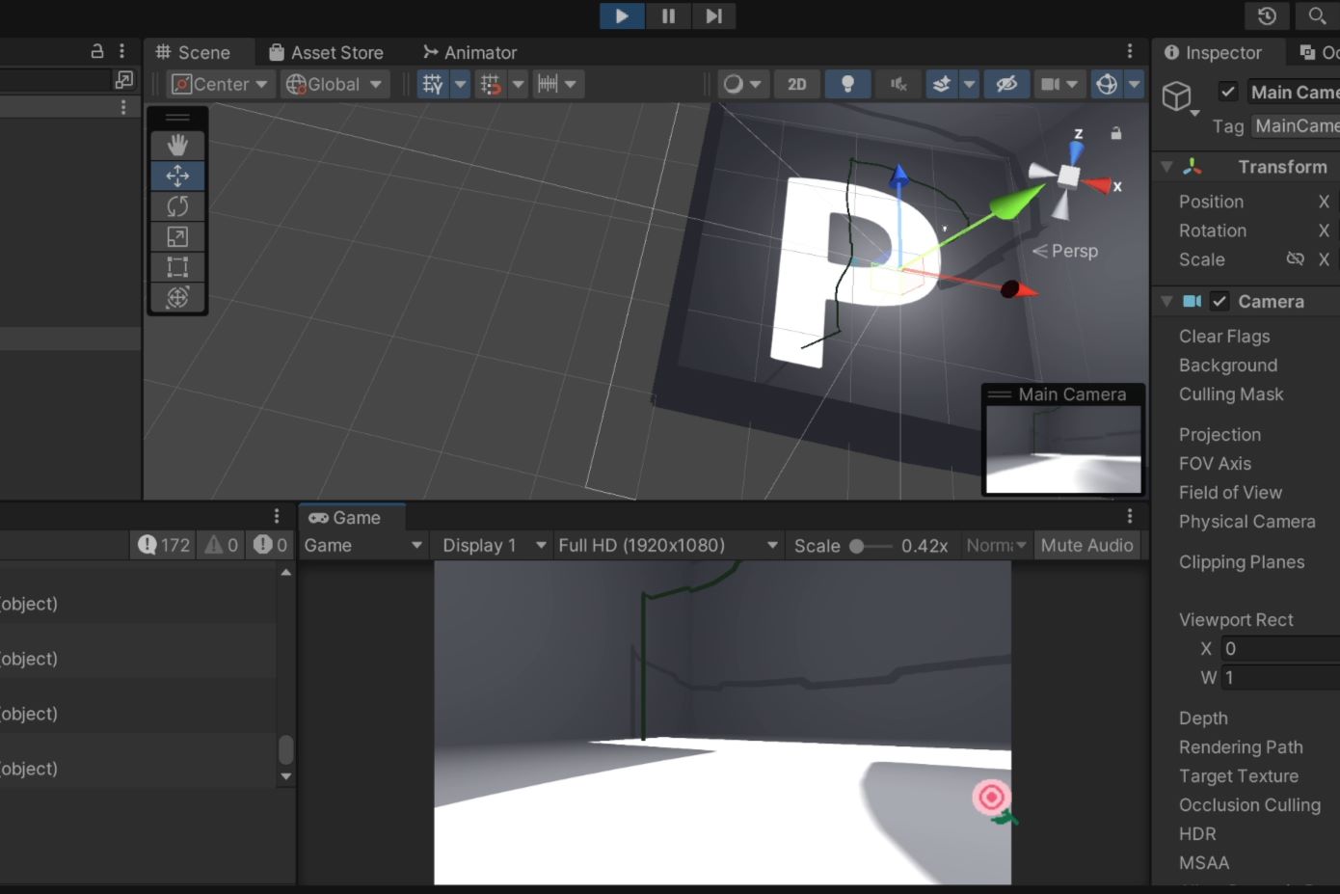
Task: Toggle scene visibility hidden-eye icon
Action: (1006, 84)
